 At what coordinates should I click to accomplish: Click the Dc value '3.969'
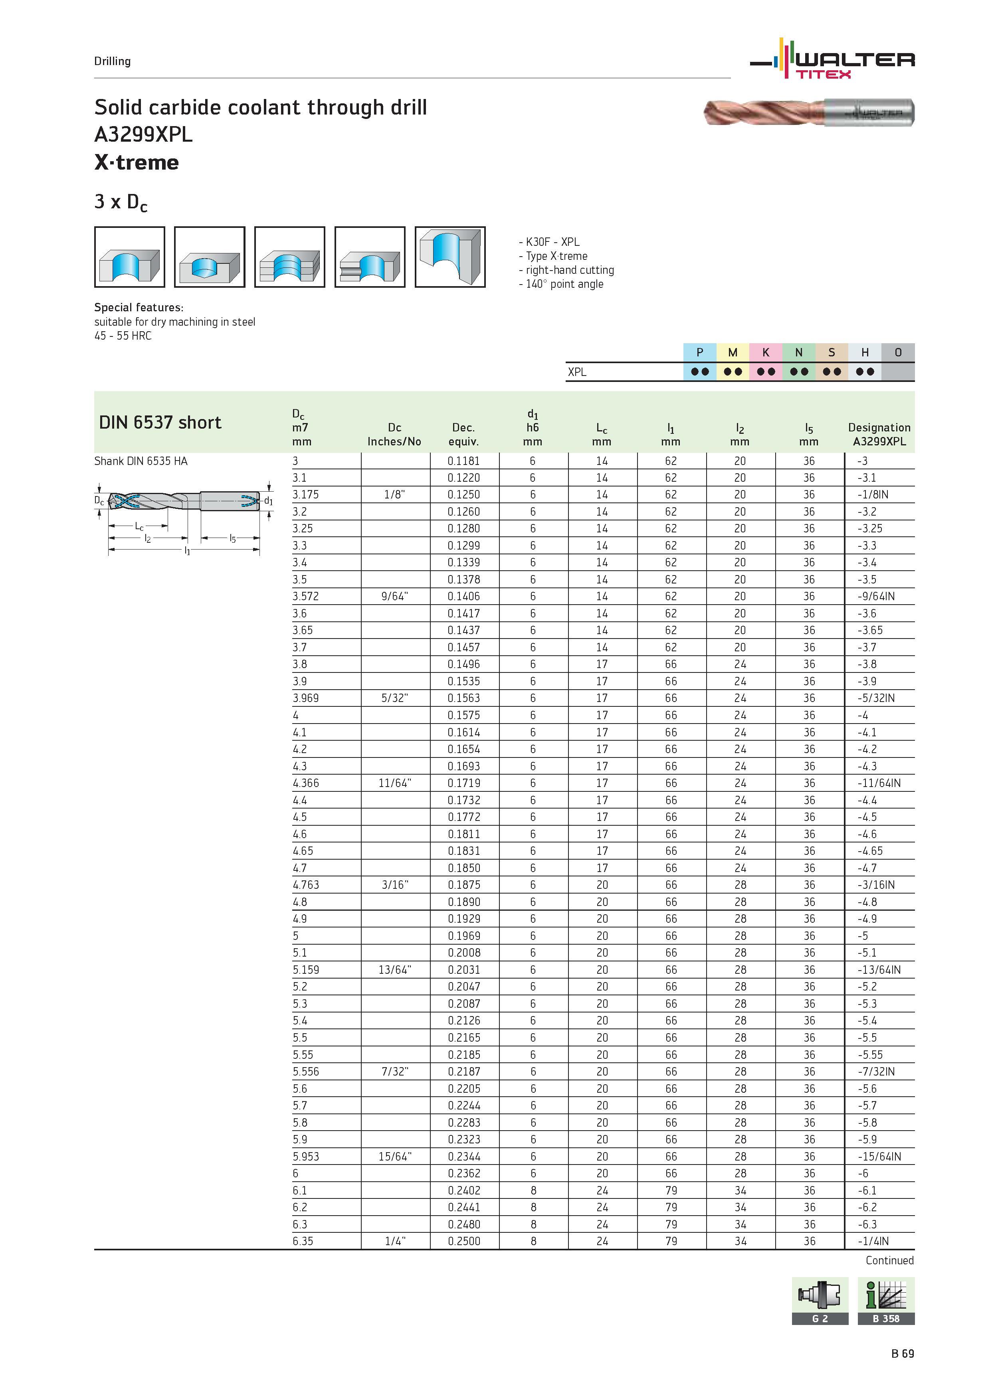(x=306, y=698)
